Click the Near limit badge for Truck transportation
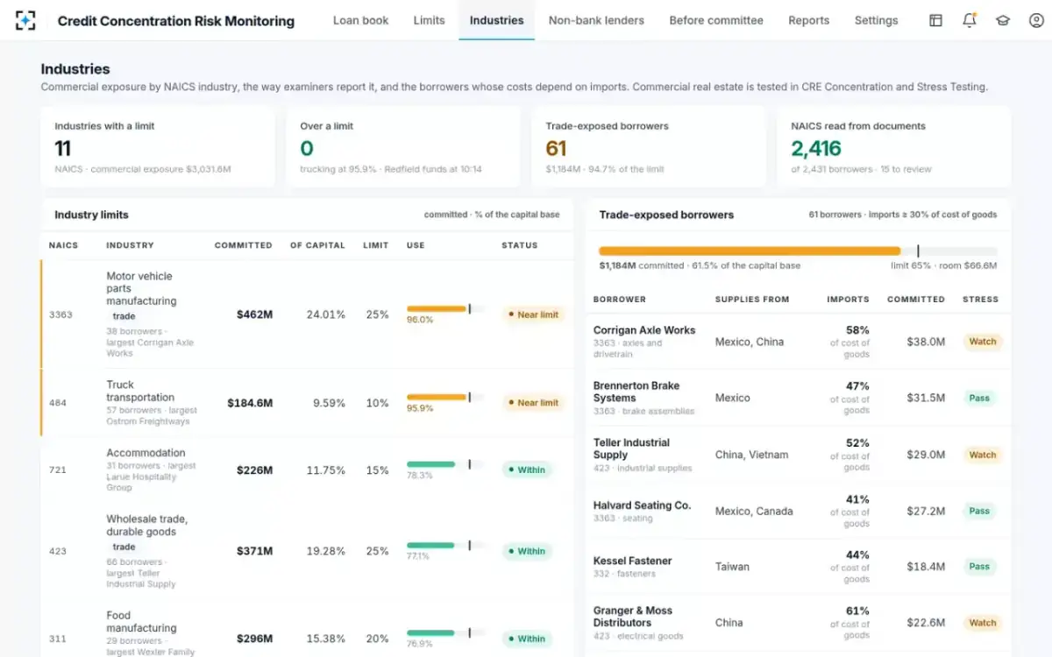1052x657 pixels. click(532, 403)
